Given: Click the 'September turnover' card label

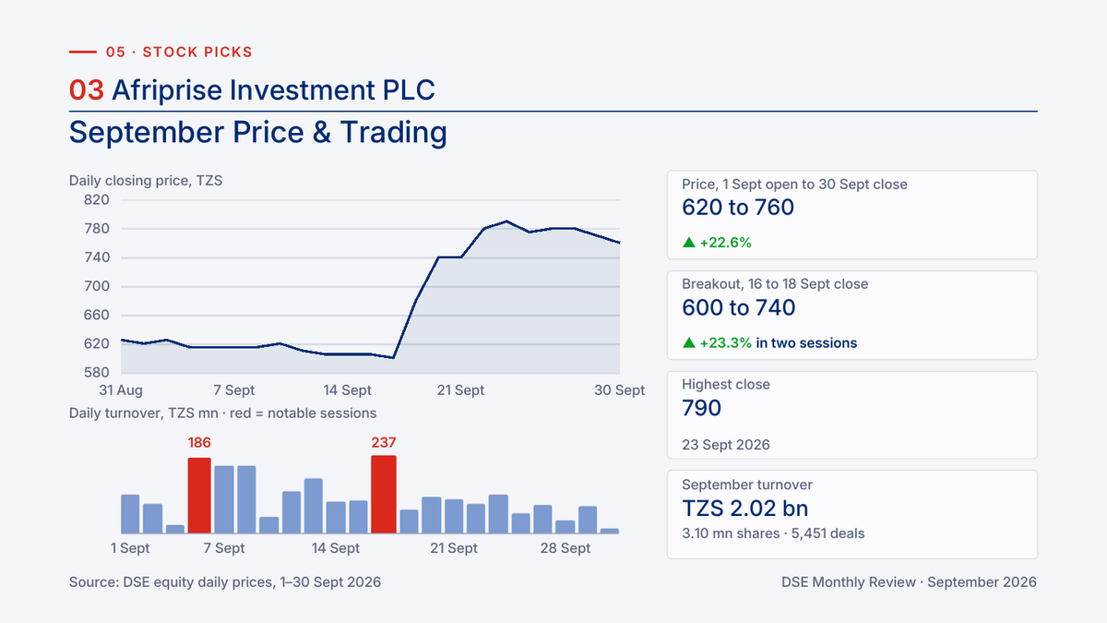Looking at the screenshot, I should pos(747,485).
